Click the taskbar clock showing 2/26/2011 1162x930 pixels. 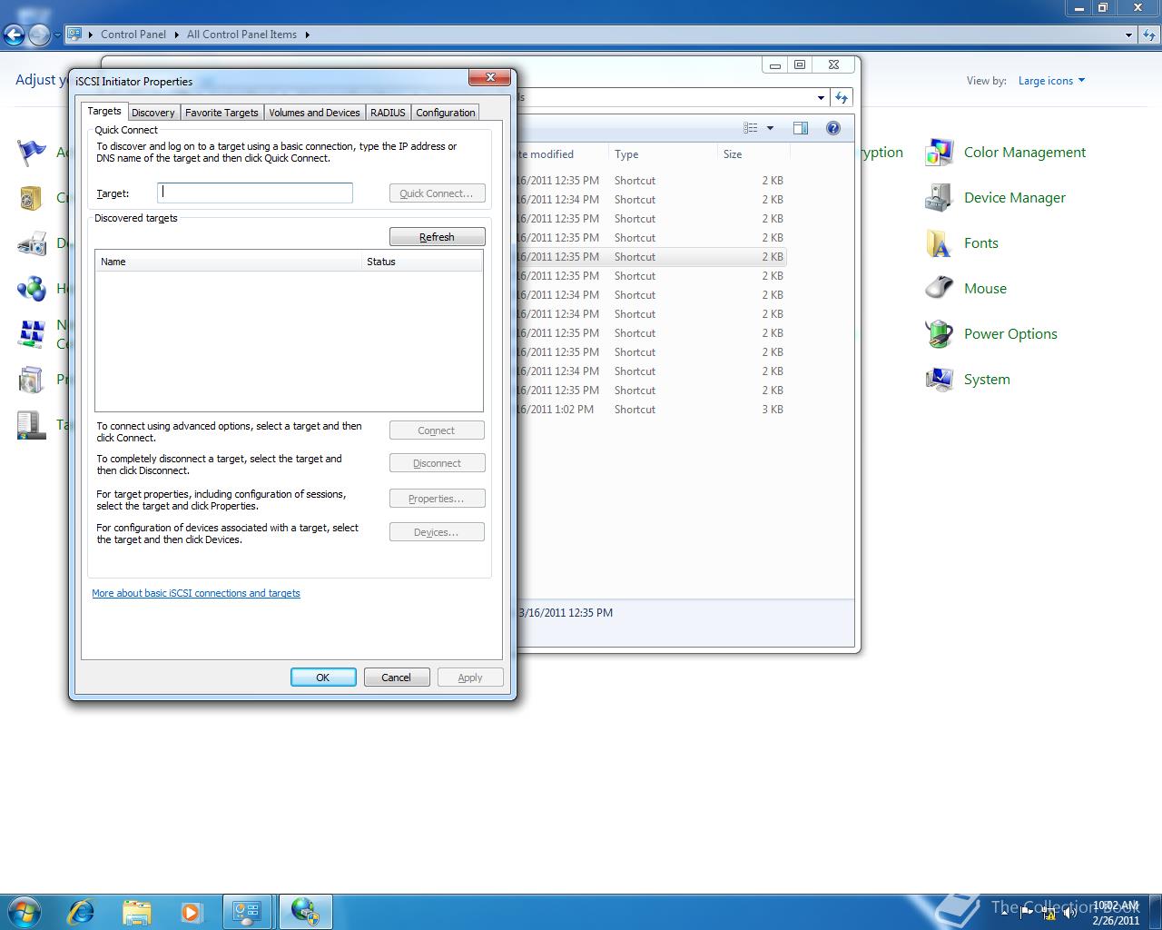click(1116, 913)
